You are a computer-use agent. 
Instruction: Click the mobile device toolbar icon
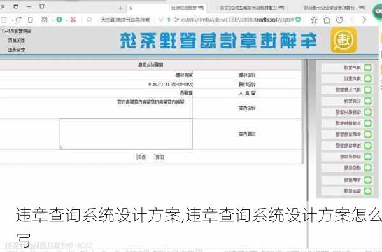pyautogui.click(x=30, y=20)
